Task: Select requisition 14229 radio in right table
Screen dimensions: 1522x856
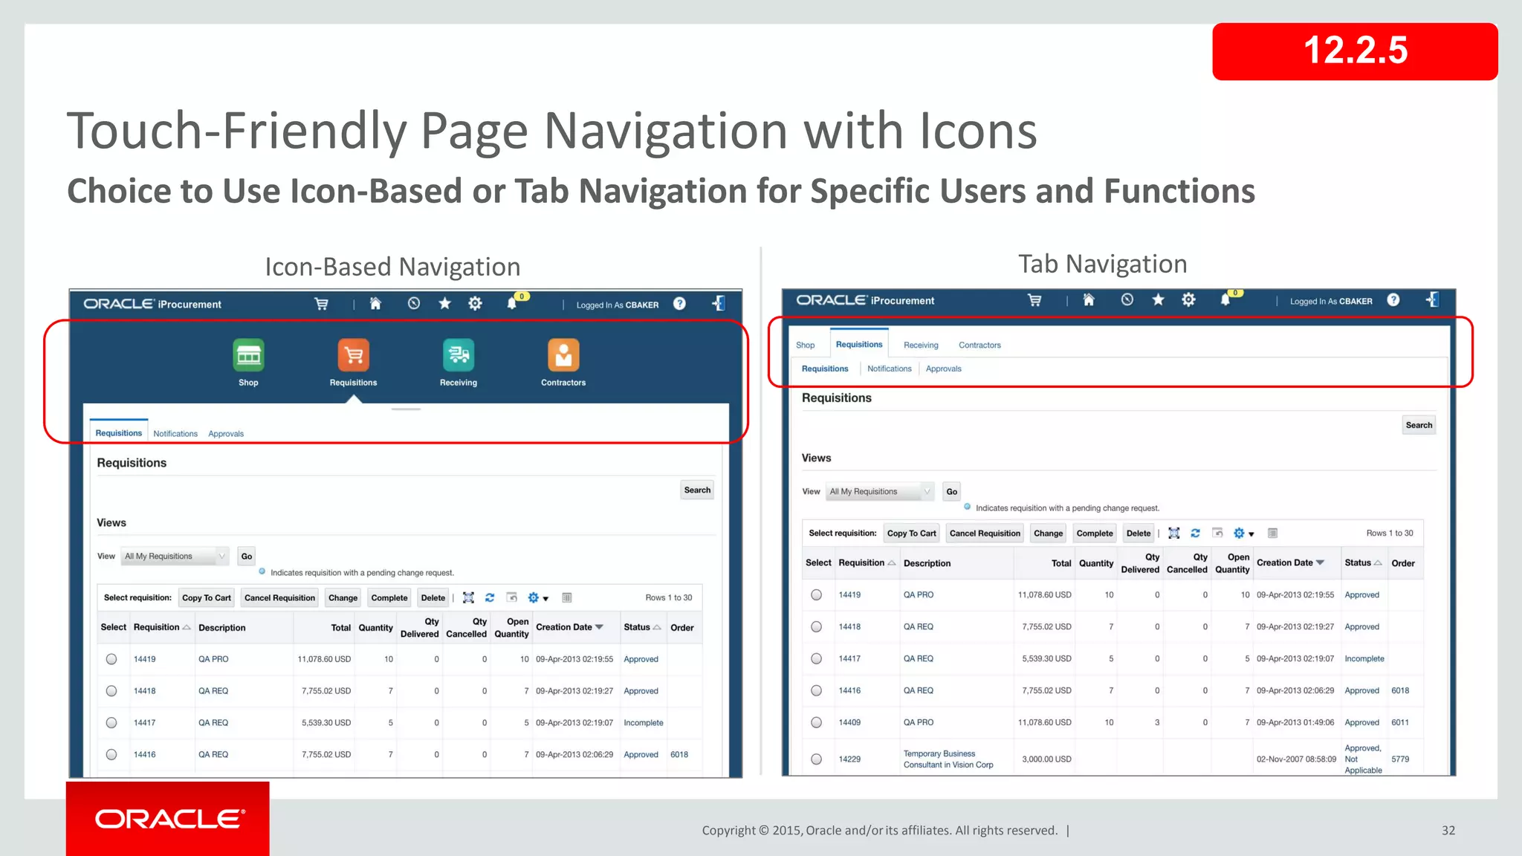Action: click(817, 759)
